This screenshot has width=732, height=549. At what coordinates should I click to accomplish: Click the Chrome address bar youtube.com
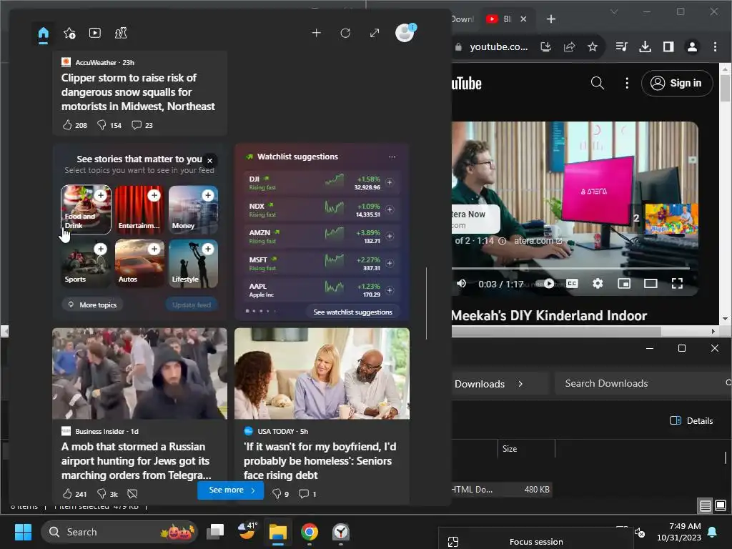click(x=498, y=46)
